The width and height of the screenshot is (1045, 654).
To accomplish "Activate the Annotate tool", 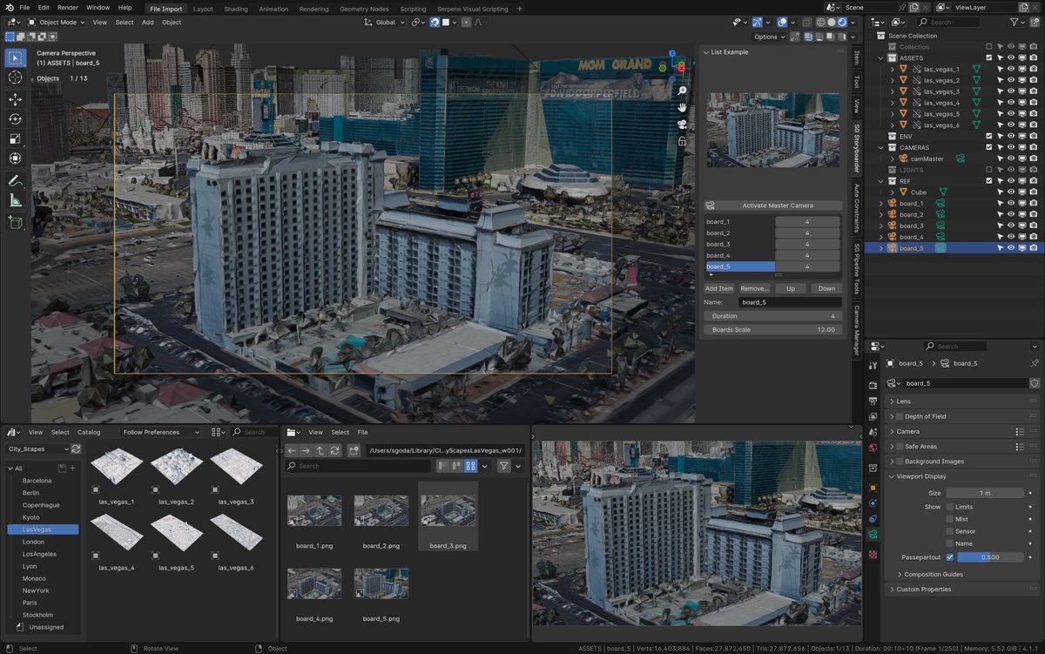I will [14, 180].
